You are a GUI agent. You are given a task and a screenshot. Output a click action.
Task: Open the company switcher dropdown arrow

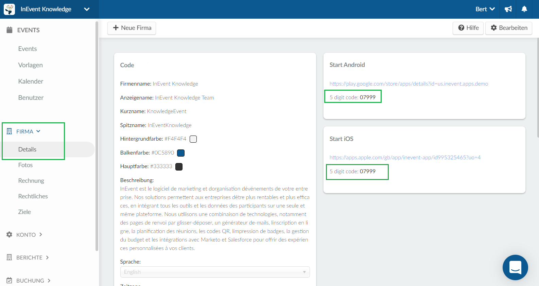[x=87, y=9]
